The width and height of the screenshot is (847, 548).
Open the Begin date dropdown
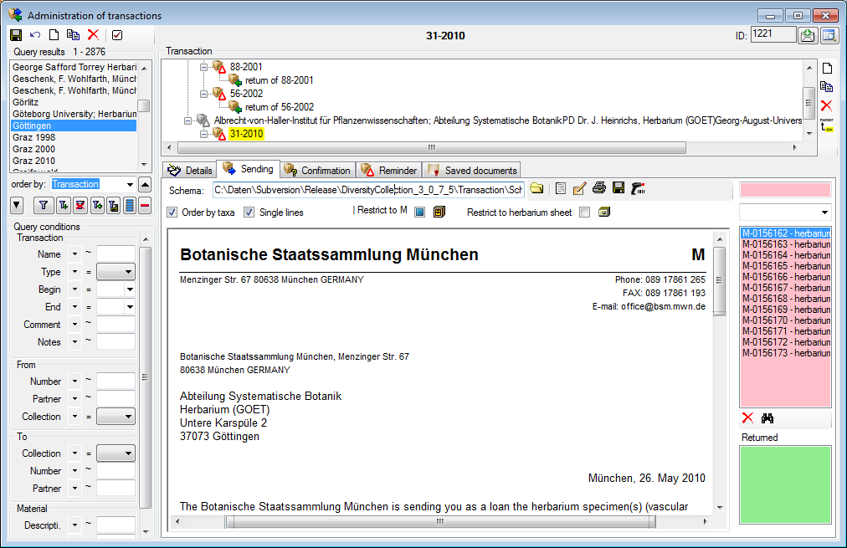click(130, 289)
